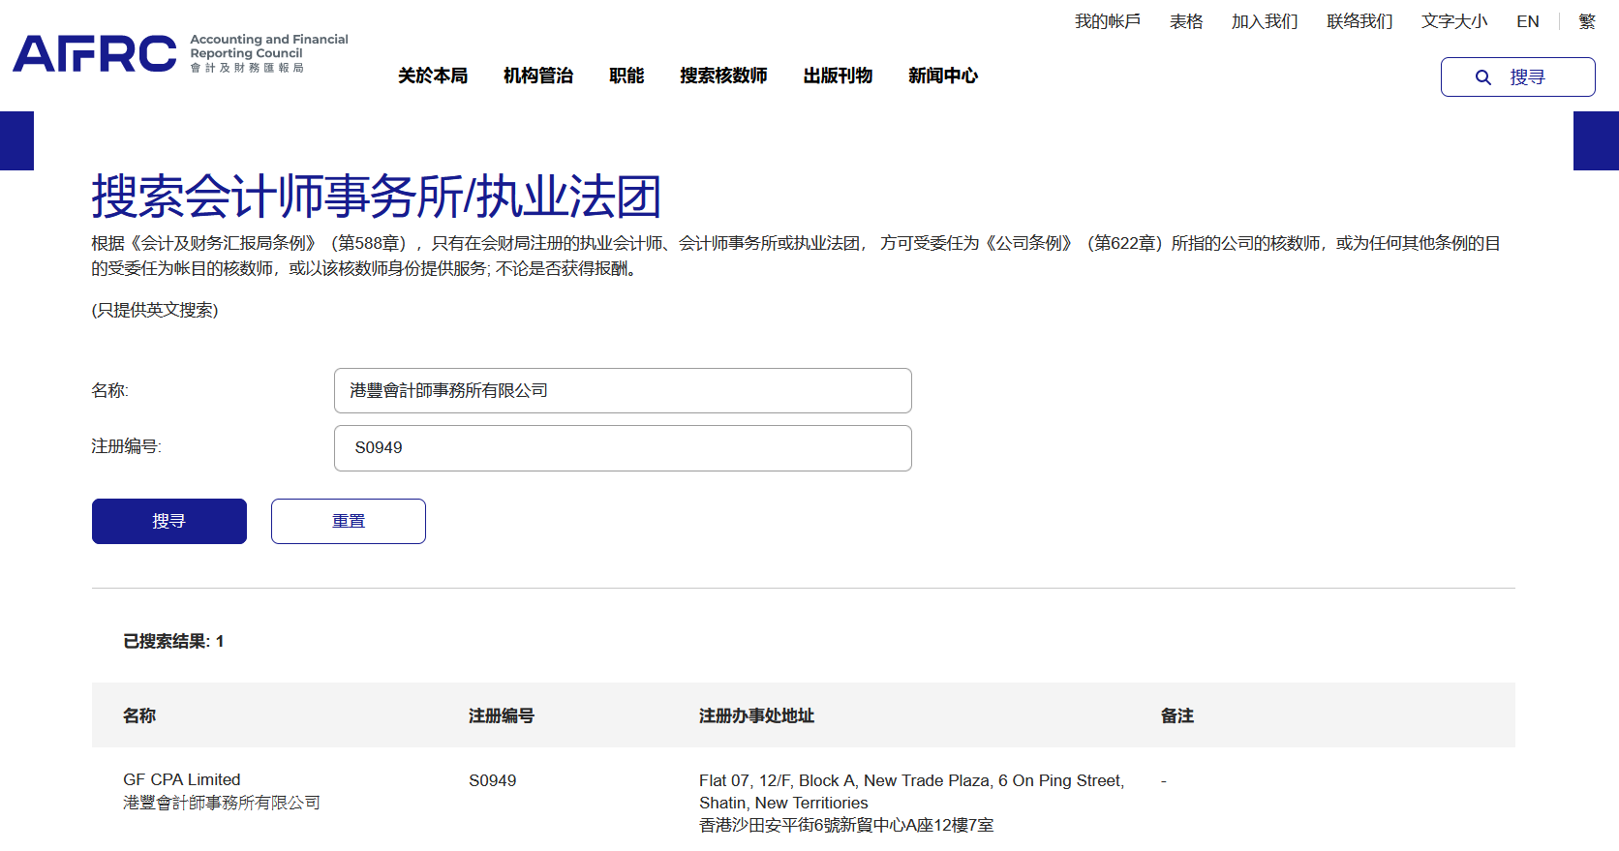1619x851 pixels.
Task: Click the magnifier icon in search box
Action: pyautogui.click(x=1482, y=77)
